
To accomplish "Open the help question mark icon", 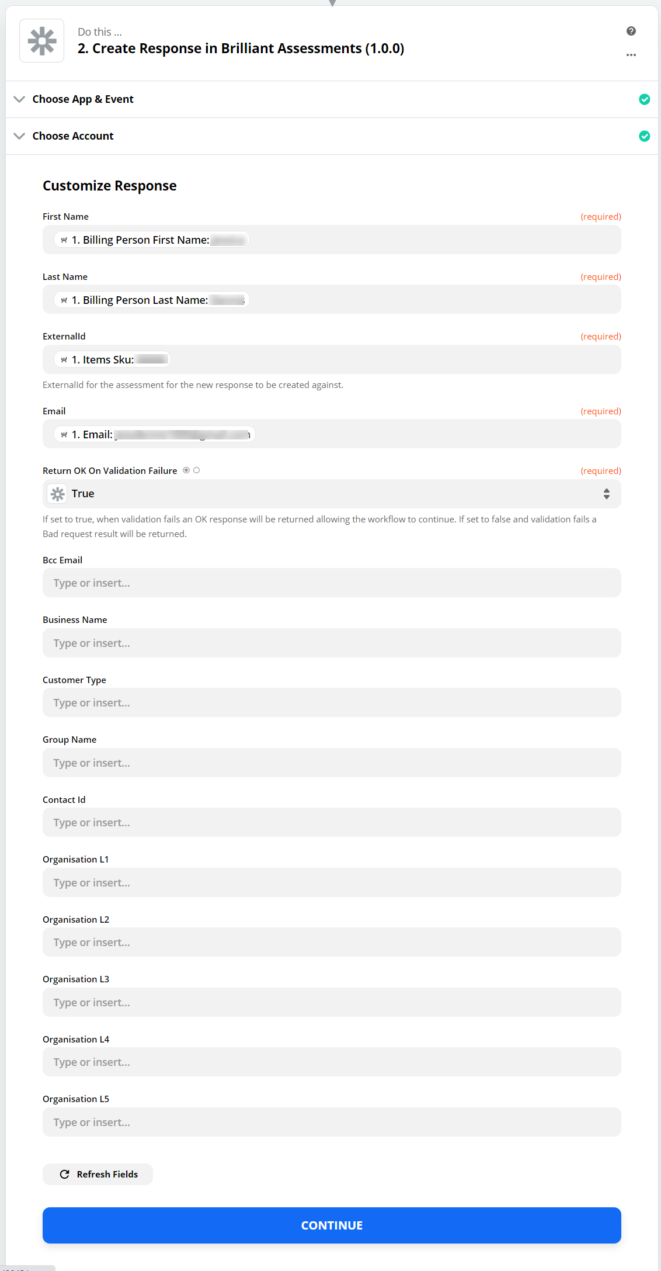I will 631,32.
